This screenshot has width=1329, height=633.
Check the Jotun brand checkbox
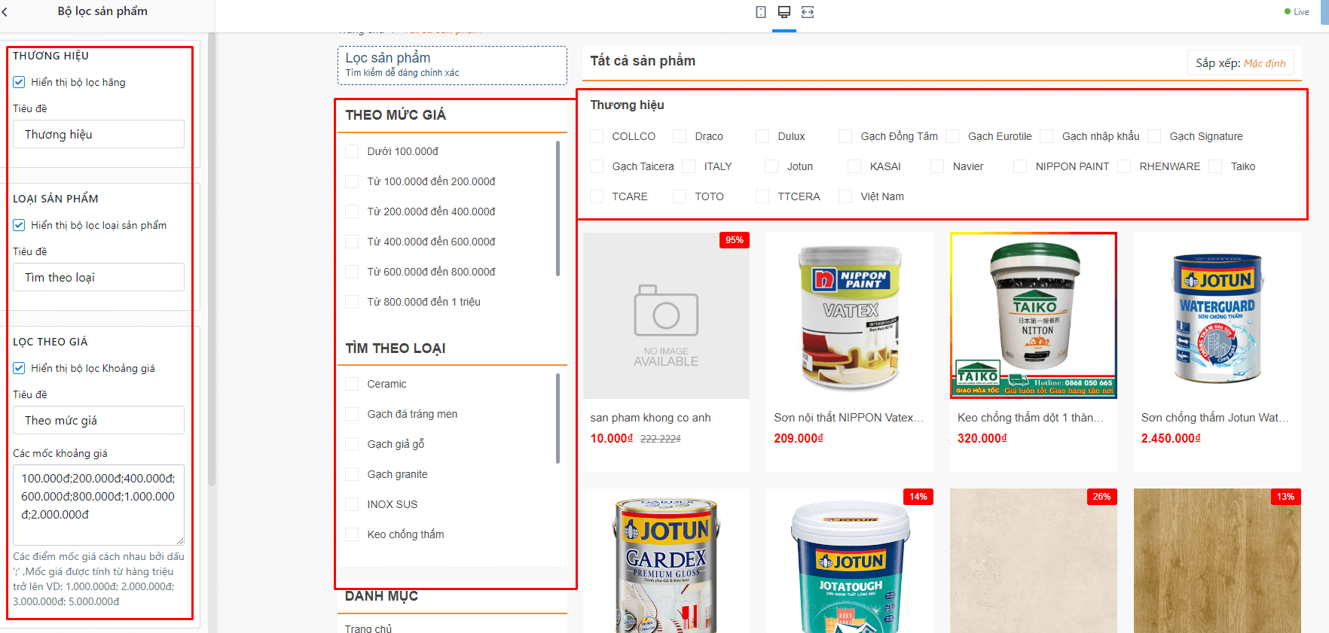click(x=771, y=166)
